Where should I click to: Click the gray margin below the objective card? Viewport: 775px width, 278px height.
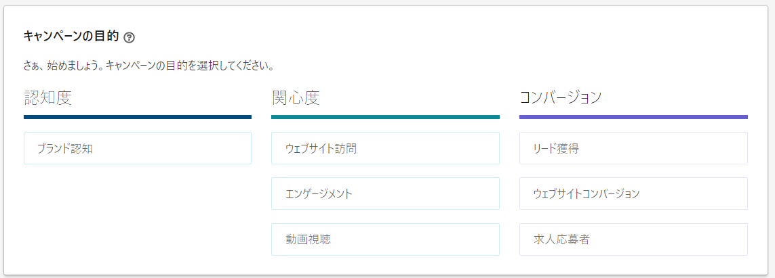[x=387, y=276]
